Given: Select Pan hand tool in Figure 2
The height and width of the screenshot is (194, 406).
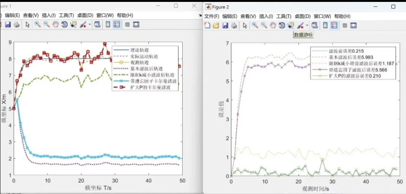Looking at the screenshot, I should (x=273, y=25).
